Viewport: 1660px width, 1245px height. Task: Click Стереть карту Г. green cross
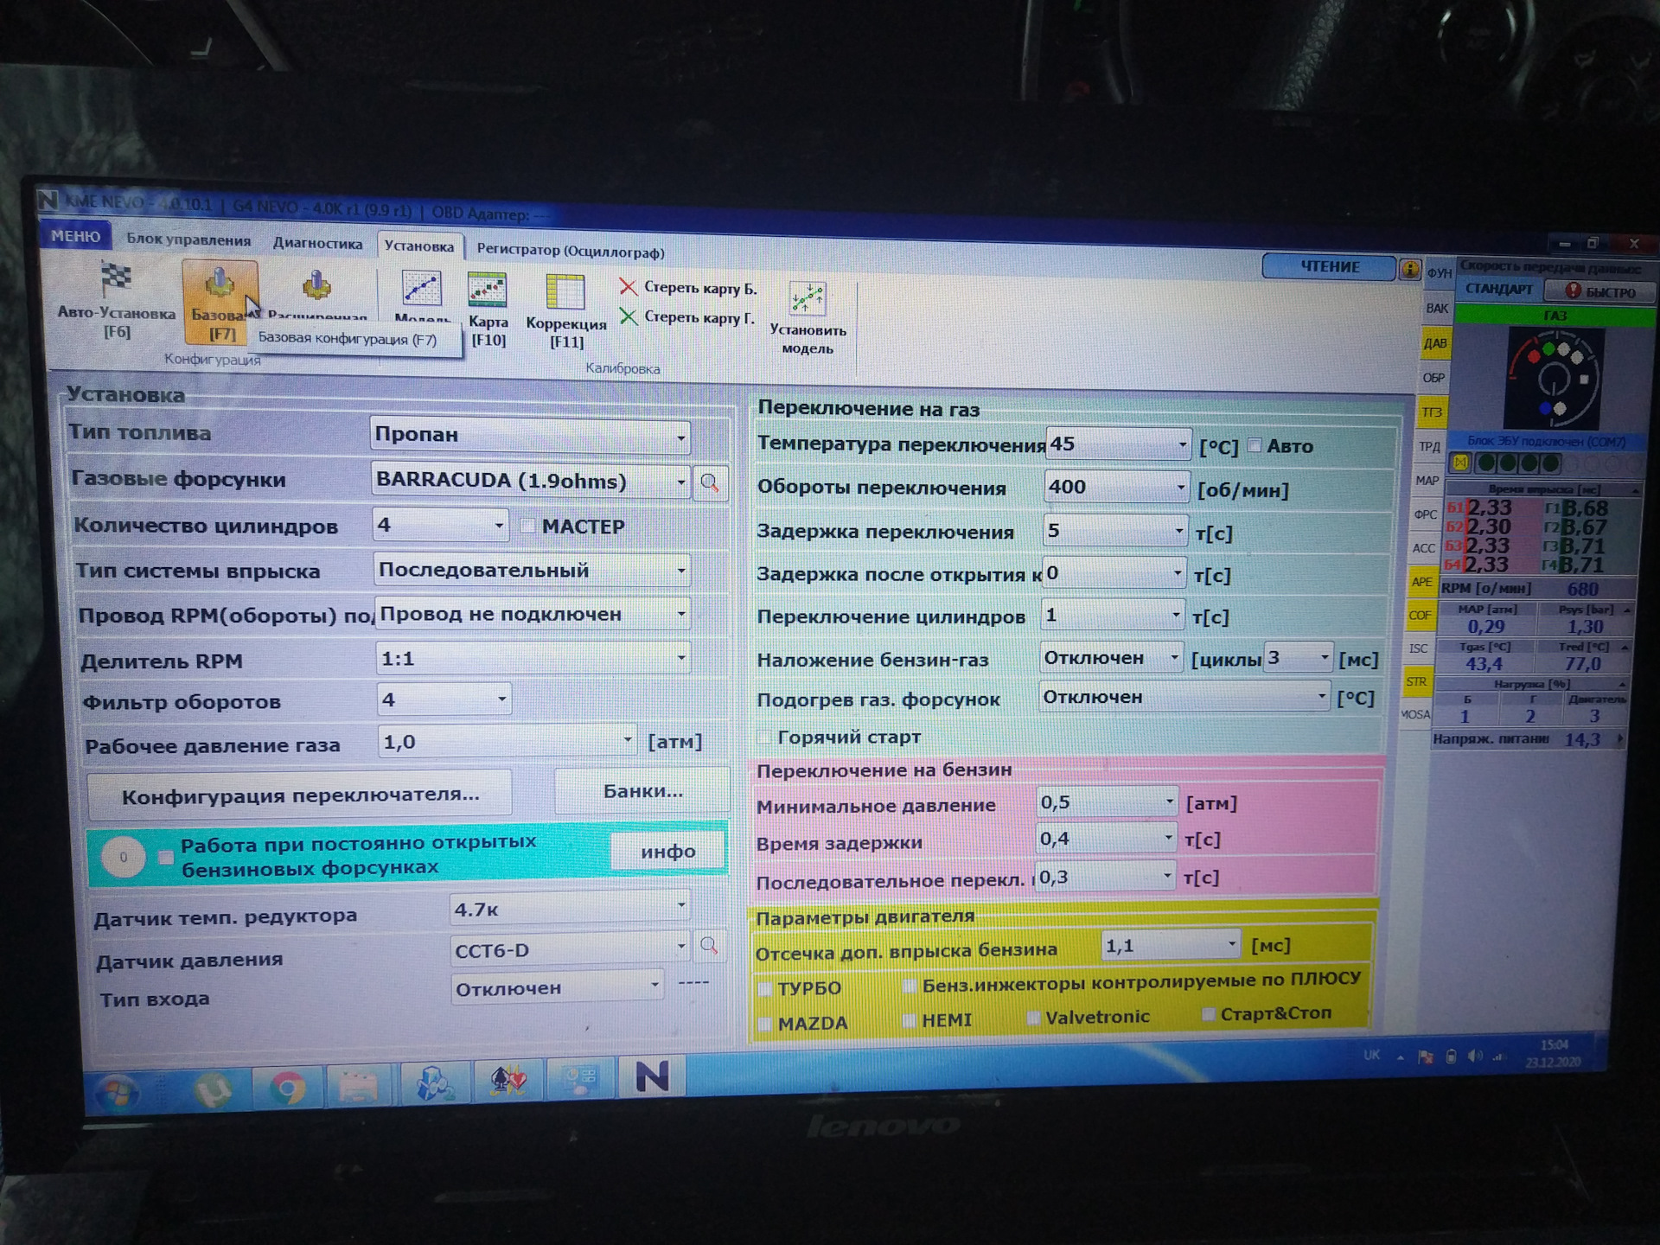tap(629, 317)
